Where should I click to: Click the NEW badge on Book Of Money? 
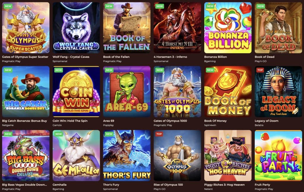point(210,70)
